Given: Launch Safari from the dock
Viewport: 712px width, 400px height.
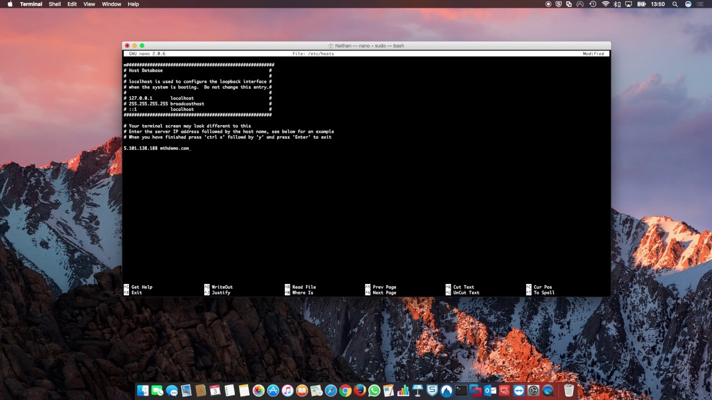Looking at the screenshot, I should point(330,391).
